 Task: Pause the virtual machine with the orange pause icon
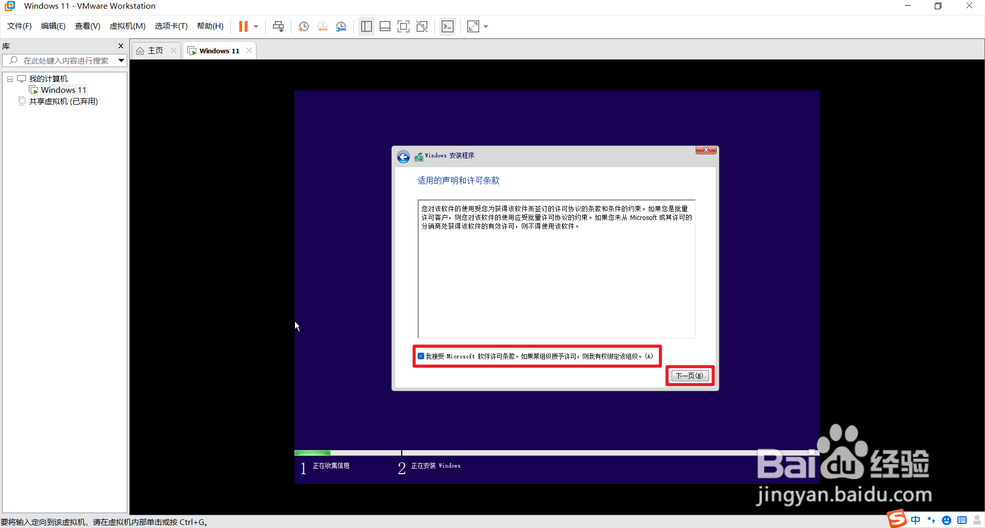[243, 26]
